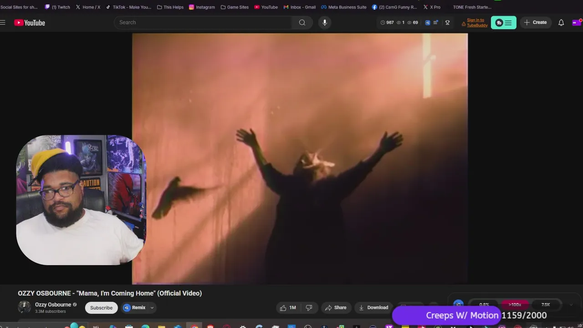Subscribe to the Ozzy Osbourne channel
The image size is (583, 328).
click(101, 307)
